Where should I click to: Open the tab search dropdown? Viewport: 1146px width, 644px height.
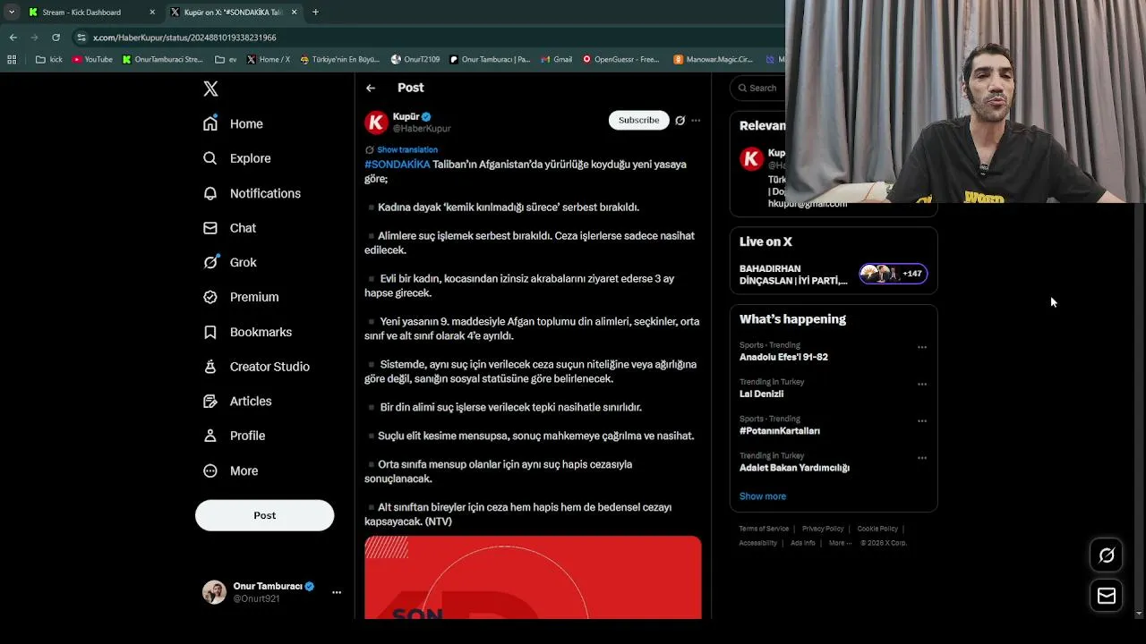tap(11, 13)
